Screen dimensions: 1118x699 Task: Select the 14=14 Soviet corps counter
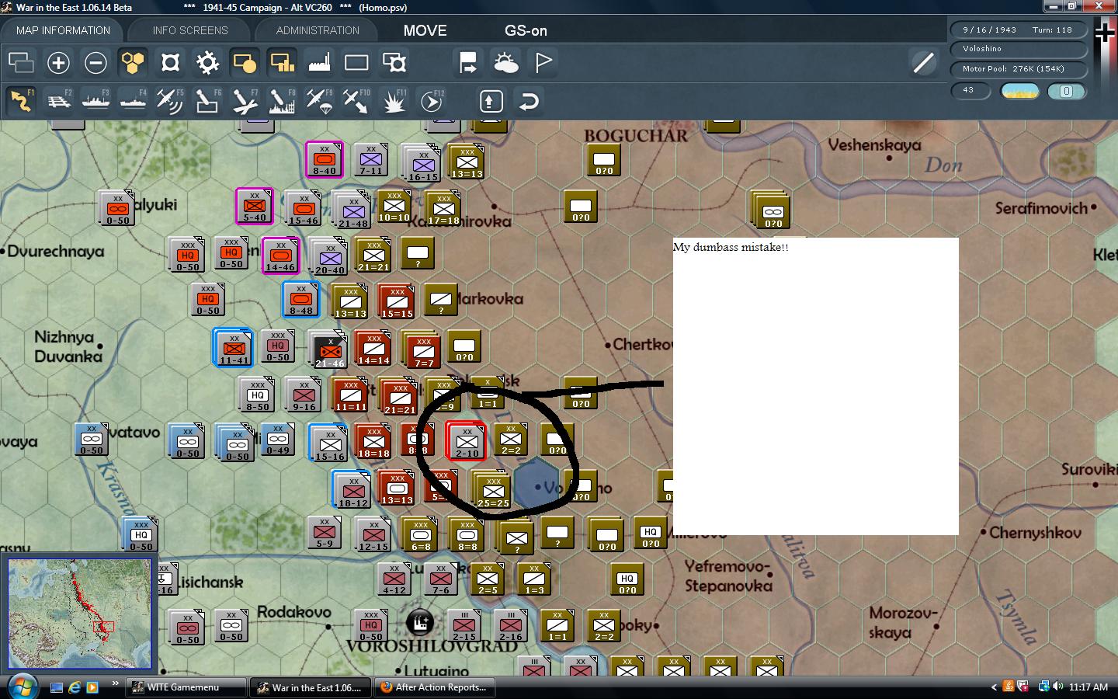pos(373,348)
